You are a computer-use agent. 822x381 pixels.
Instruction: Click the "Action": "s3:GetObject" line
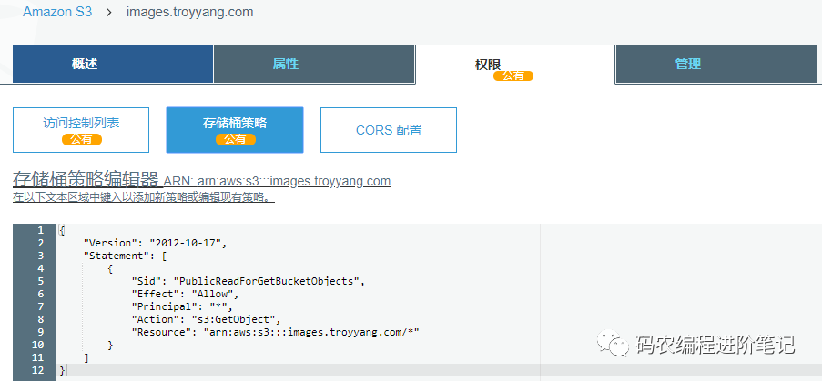pyautogui.click(x=207, y=319)
